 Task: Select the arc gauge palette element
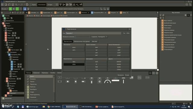(x=107, y=81)
